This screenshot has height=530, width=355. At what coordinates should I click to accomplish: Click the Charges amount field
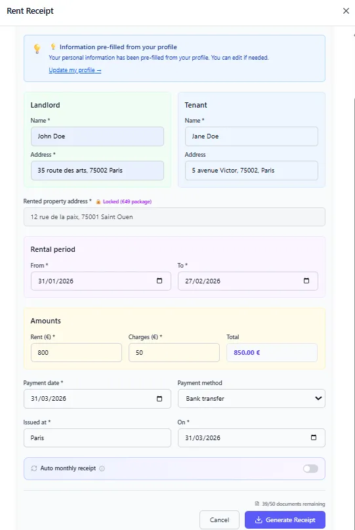click(174, 352)
